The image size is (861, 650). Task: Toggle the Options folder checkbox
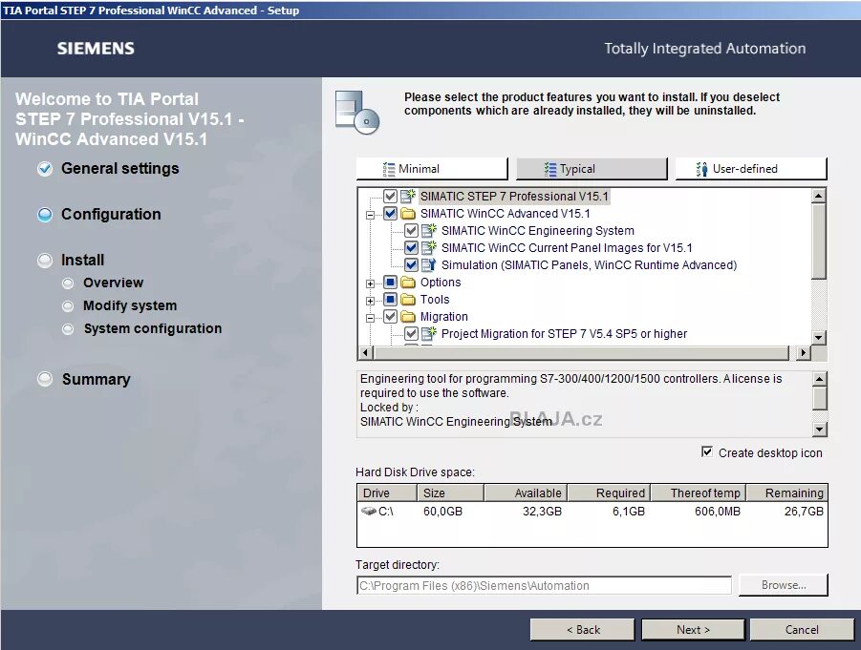click(x=390, y=282)
